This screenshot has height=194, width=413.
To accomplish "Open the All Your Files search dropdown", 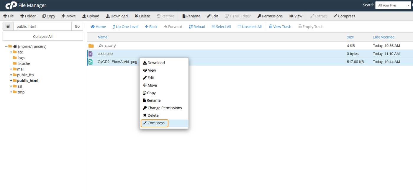I will coord(393,5).
